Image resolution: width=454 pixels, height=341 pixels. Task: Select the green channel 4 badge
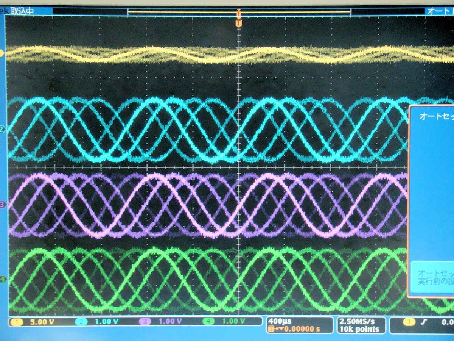click(209, 322)
